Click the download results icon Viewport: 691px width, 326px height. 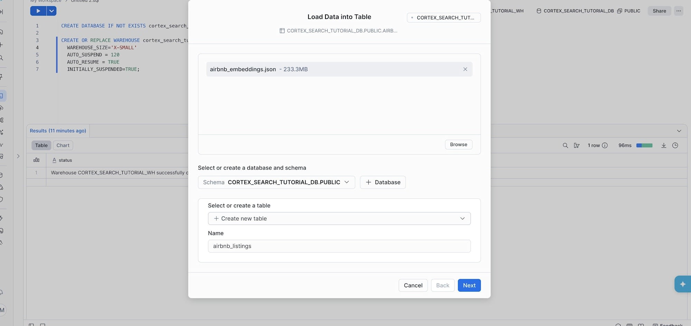click(x=663, y=145)
